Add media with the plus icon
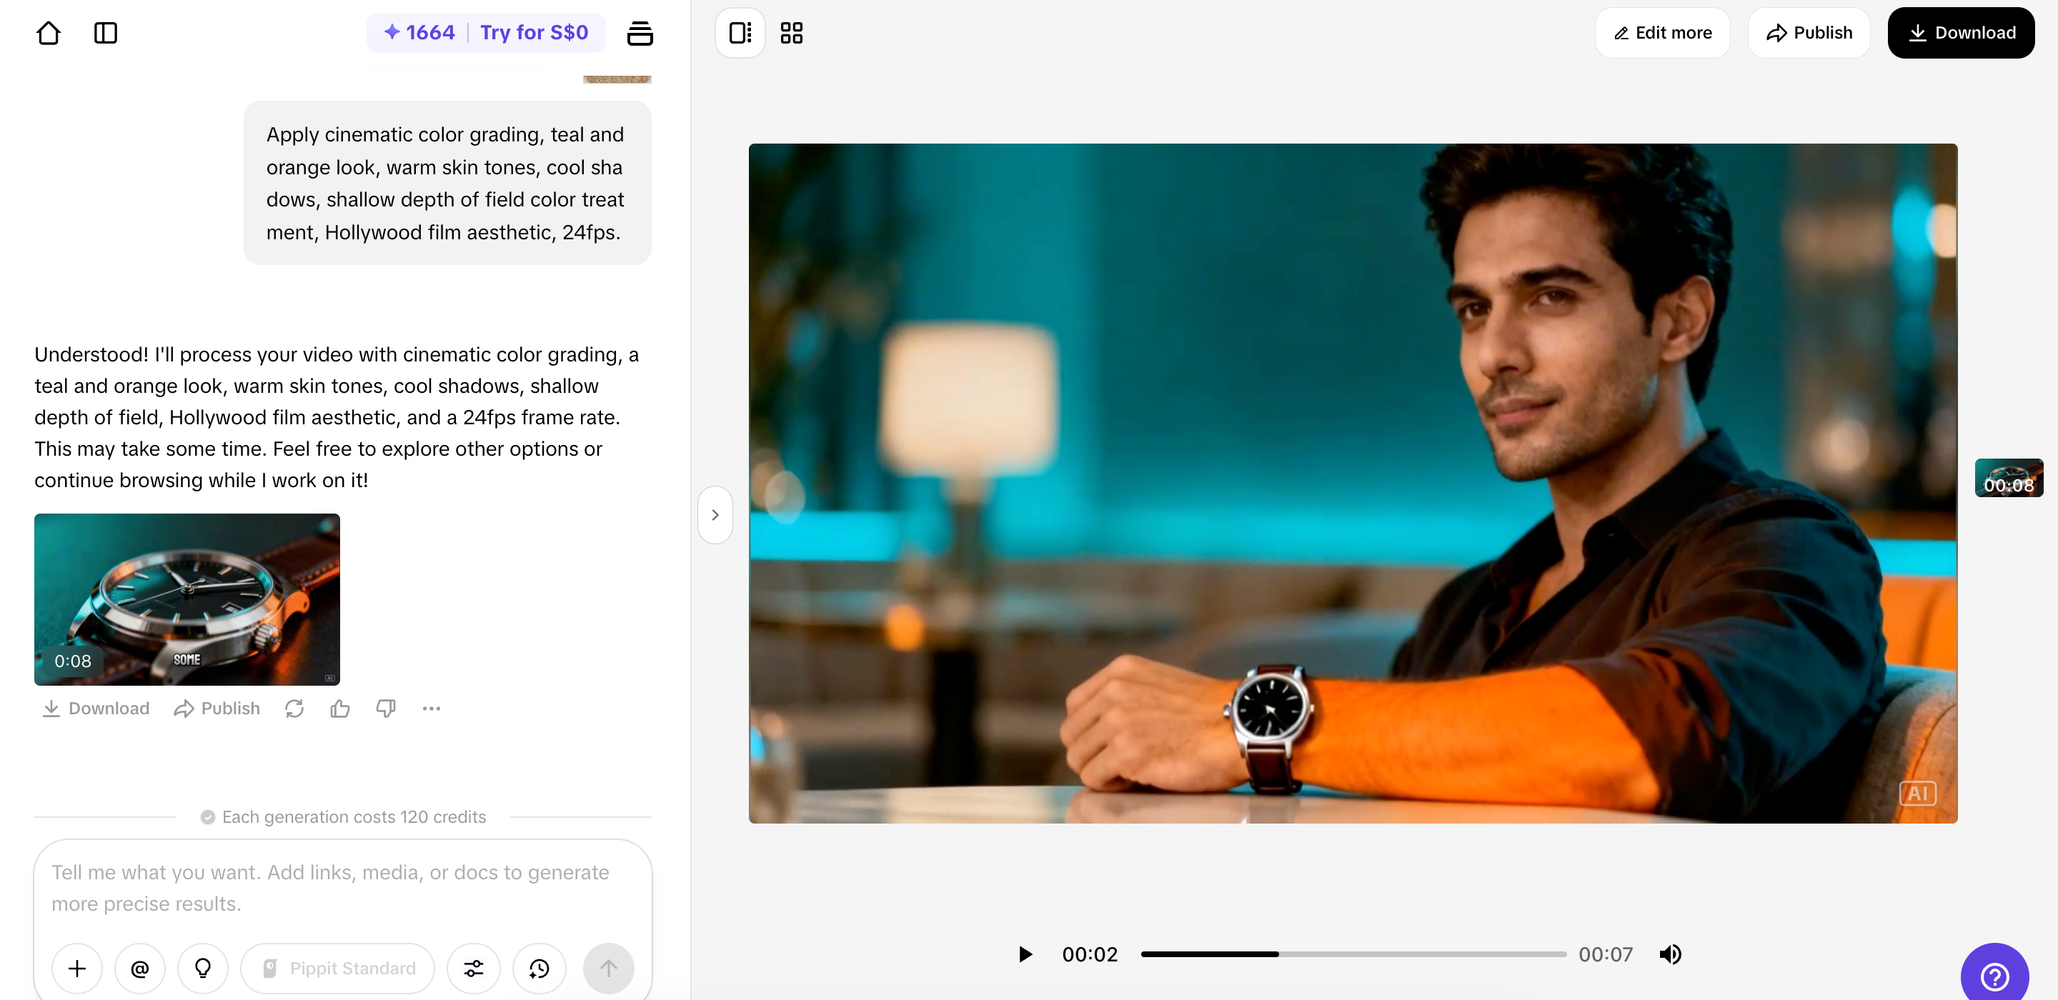2058x1000 pixels. 76,968
